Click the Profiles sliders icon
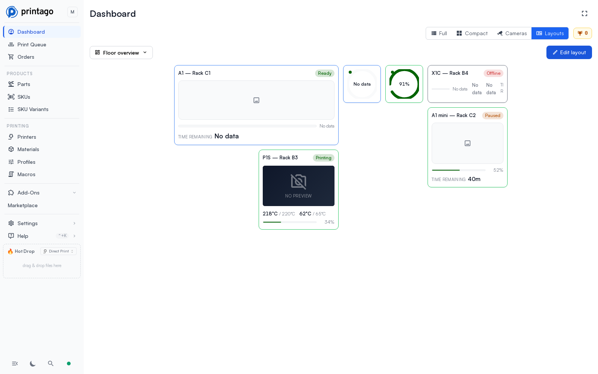598x374 pixels. tap(11, 162)
